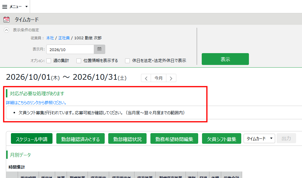This screenshot has height=178, width=302.
Task: Open 欠員シフト募集 button
Action: coord(221,138)
